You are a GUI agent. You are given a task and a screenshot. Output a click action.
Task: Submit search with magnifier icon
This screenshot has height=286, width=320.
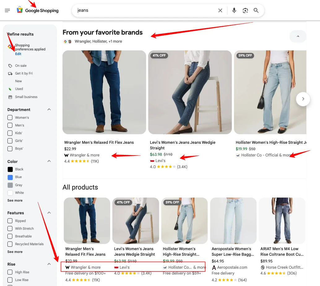[x=256, y=11]
